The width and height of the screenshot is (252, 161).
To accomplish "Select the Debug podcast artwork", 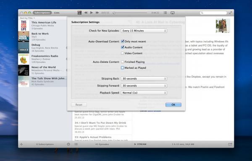I will pyautogui.click(x=24, y=48).
